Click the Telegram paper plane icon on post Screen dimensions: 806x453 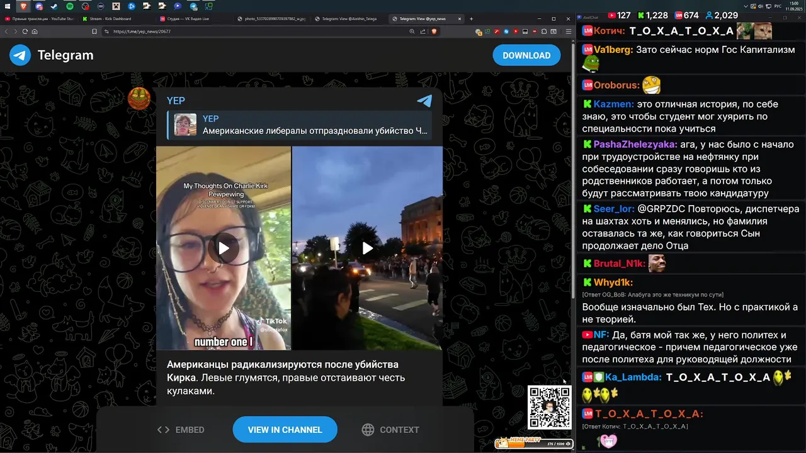click(424, 101)
